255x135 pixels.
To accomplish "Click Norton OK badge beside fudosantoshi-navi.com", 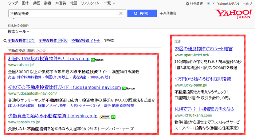I will 129,88.
